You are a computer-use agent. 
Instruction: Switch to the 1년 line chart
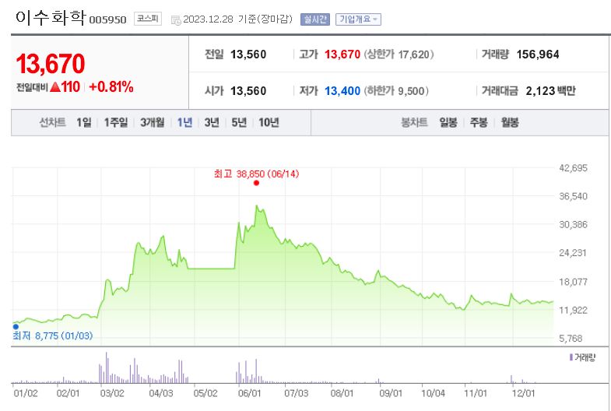[184, 123]
